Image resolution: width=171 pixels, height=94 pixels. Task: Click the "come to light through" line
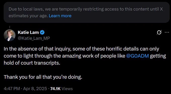point(85,56)
